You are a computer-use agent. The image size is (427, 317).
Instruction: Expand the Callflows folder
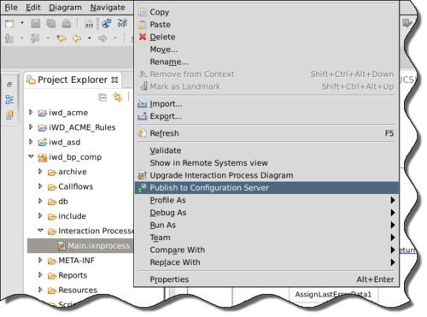pos(40,186)
